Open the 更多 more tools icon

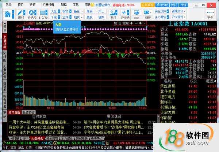(x=210, y=12)
